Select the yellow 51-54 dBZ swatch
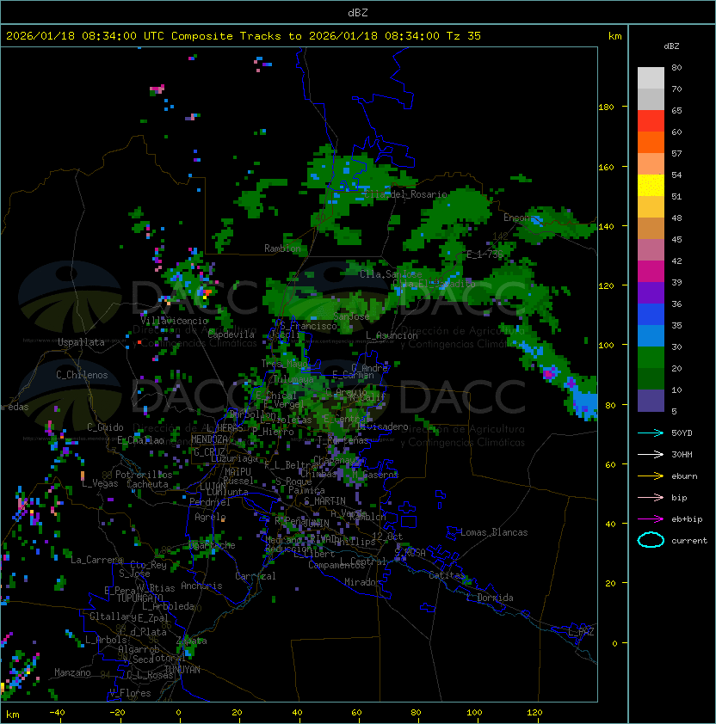The width and height of the screenshot is (716, 724). coord(651,185)
